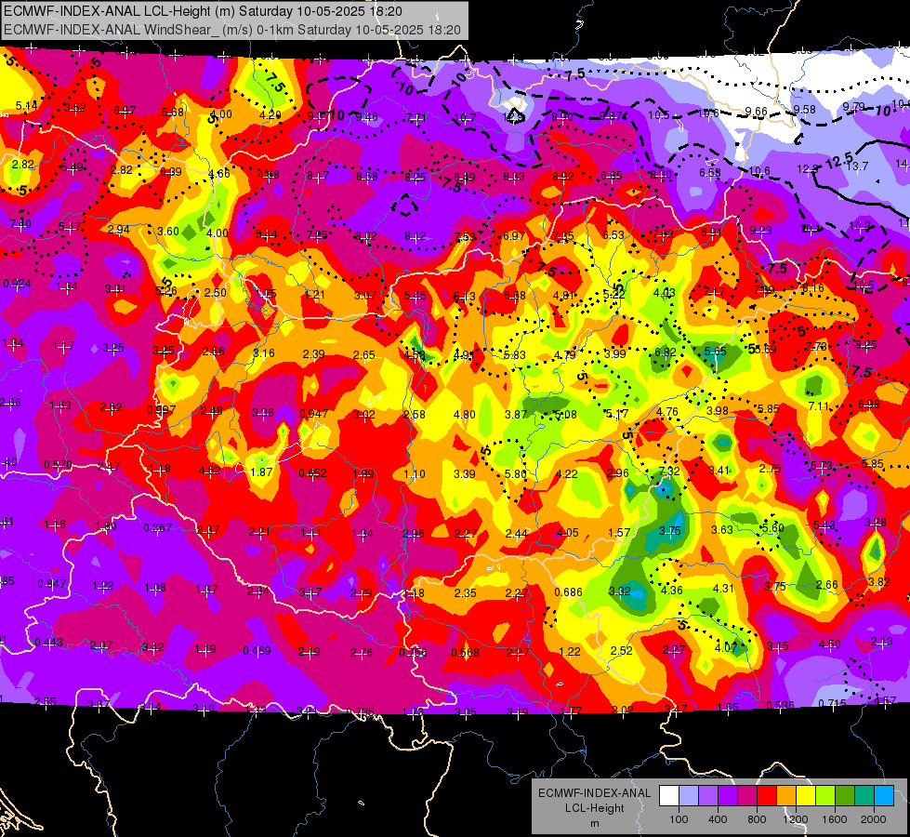Image resolution: width=910 pixels, height=837 pixels.
Task: Click legend label 800
Action: [x=757, y=819]
